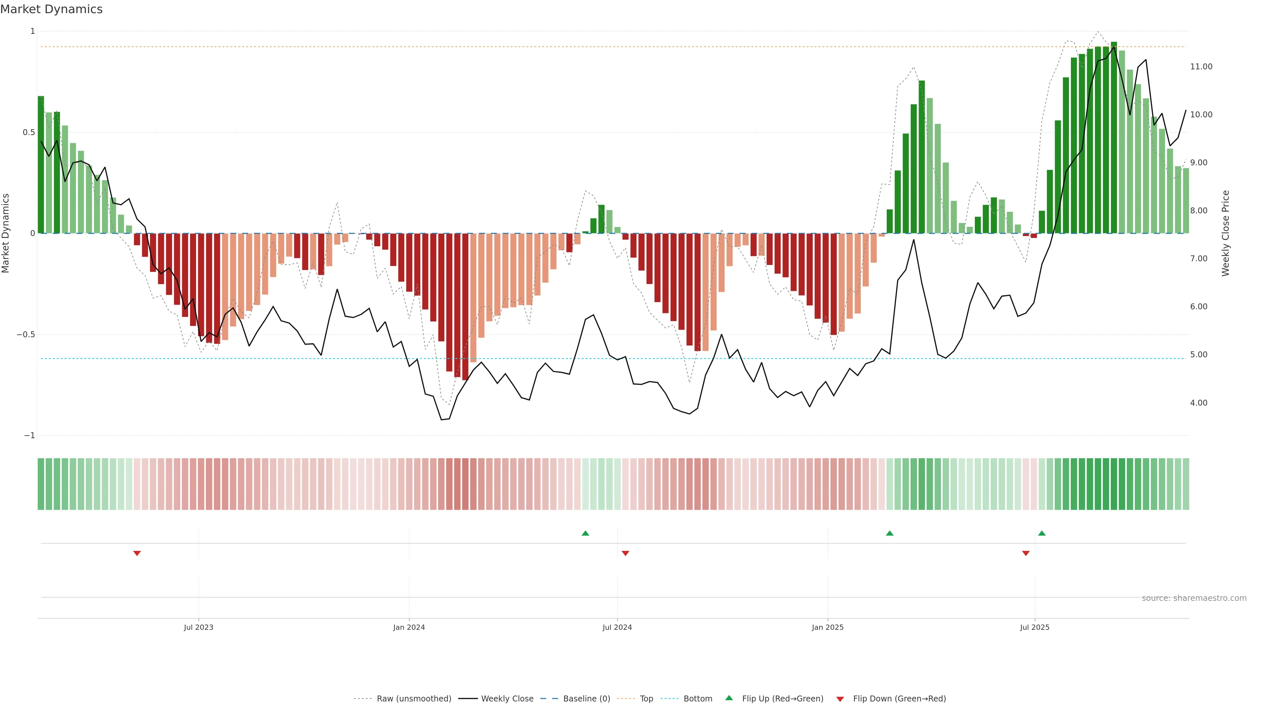Toggle the Weekly Close legend entry
Viewport: 1263px width, 710px height.
click(x=507, y=699)
